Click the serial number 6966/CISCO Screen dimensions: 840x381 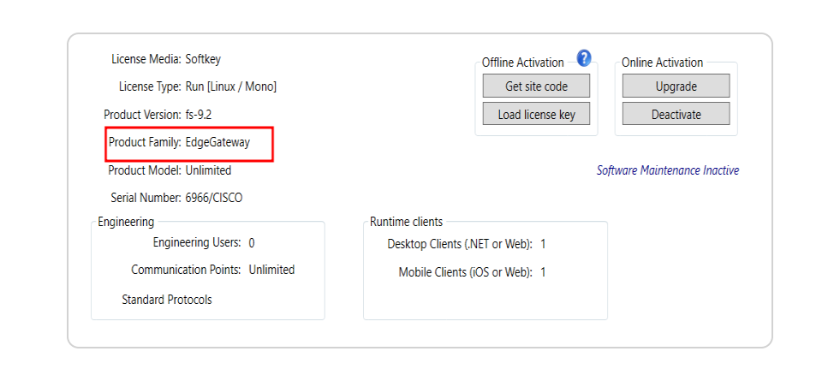coord(213,198)
